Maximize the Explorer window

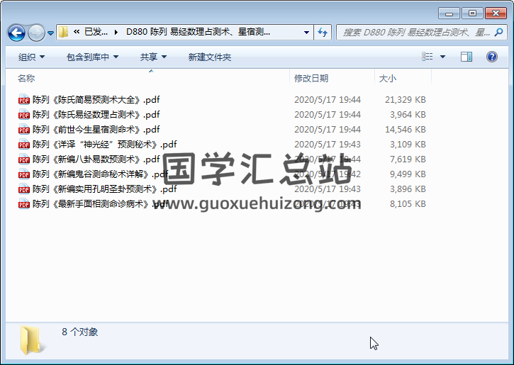[472, 13]
